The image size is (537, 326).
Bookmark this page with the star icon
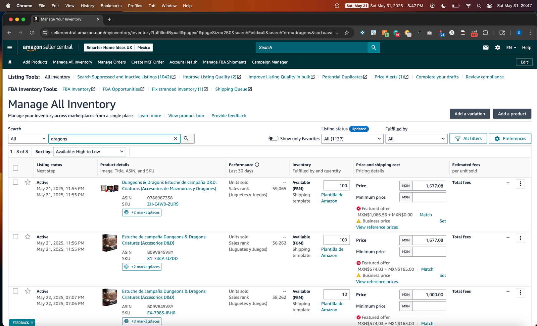tap(347, 32)
